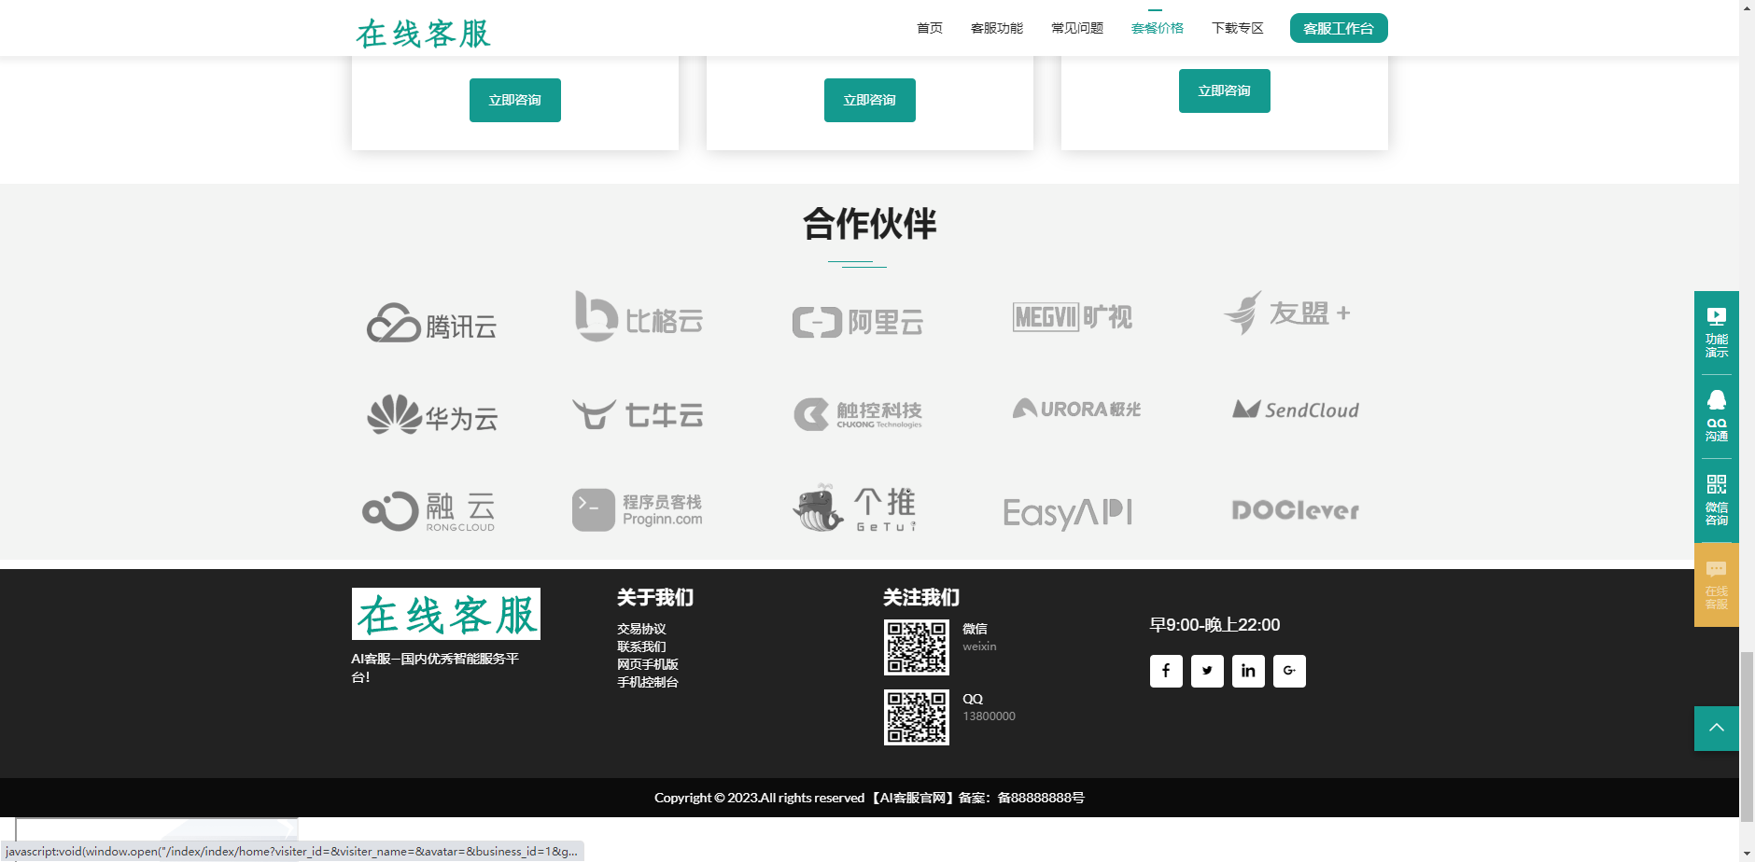Open the 客服功能 menu item
This screenshot has height=862, width=1755.
point(996,28)
